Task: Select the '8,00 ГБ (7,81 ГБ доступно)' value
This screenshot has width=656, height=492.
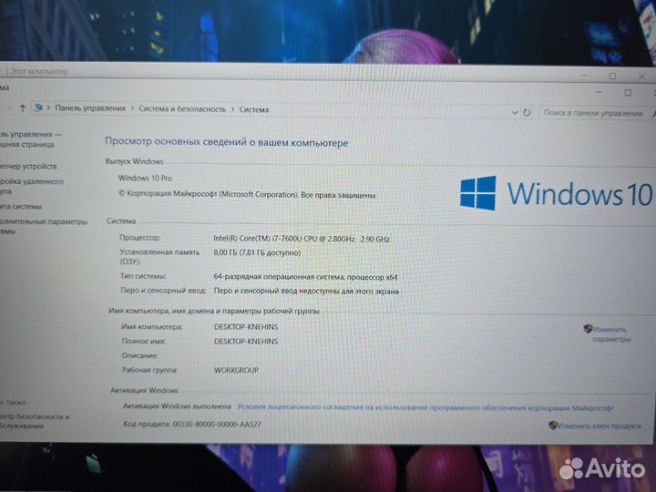Action: click(257, 252)
